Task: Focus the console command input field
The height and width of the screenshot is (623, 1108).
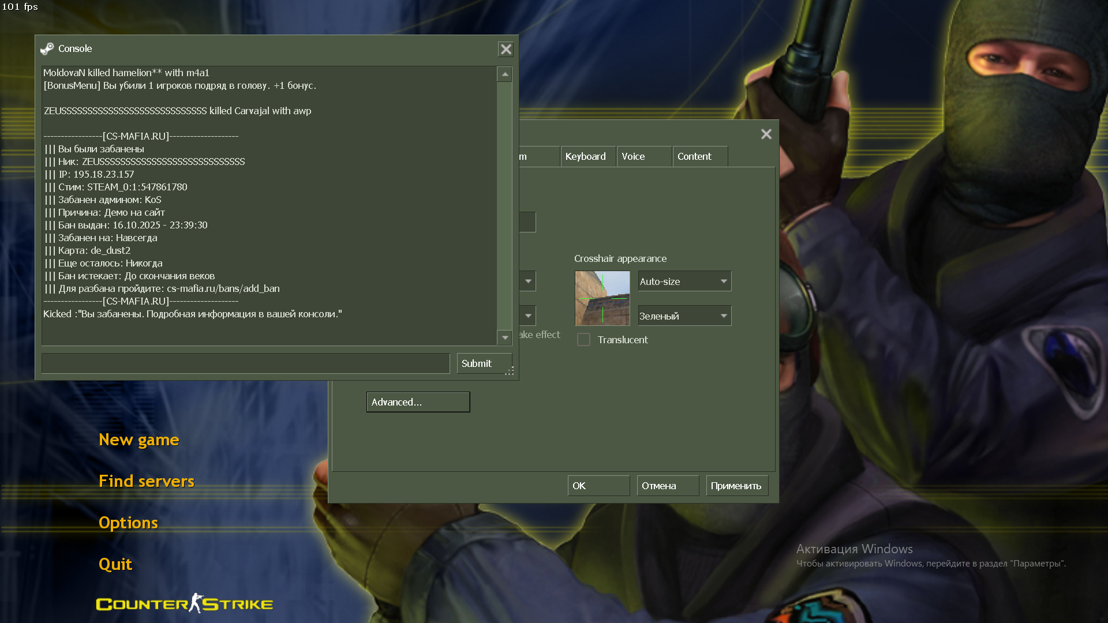Action: (x=245, y=363)
